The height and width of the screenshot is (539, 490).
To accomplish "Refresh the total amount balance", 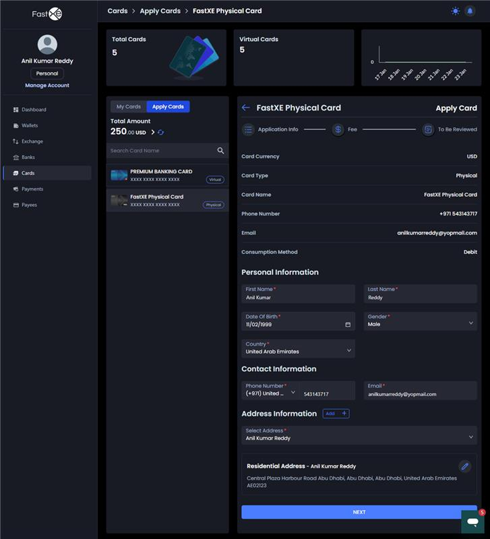I will (x=161, y=132).
